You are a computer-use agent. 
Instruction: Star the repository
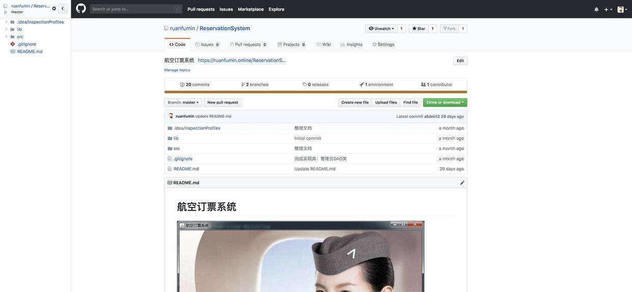click(x=418, y=28)
